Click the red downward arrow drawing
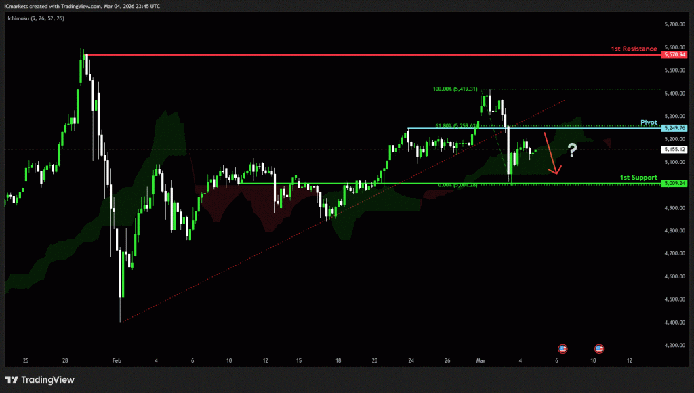 tap(552, 154)
